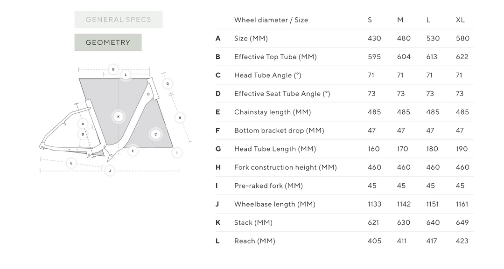504x269 pixels.
Task: Select the B marker above the top tube
Action: click(x=113, y=69)
